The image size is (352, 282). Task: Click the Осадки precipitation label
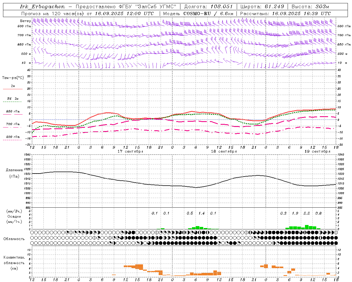coord(14,216)
